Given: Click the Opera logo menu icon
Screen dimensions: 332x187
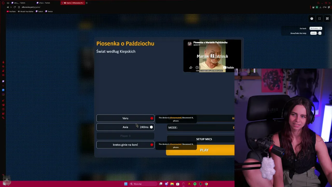Looking at the screenshot, I should 3,3.
